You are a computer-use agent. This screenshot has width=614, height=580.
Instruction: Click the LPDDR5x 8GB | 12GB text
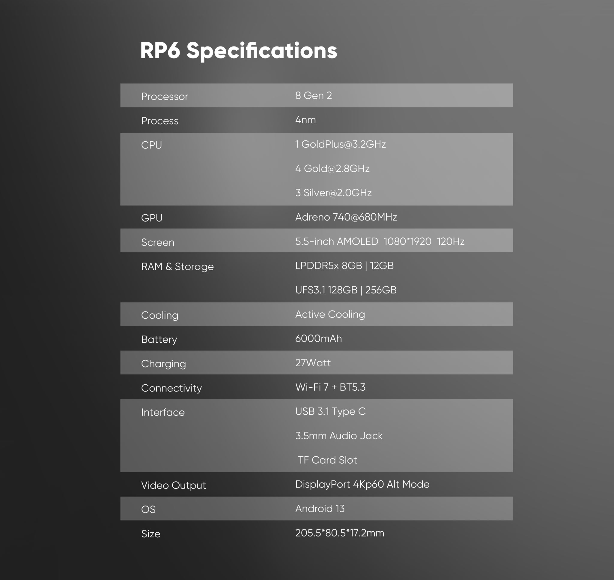pos(344,266)
